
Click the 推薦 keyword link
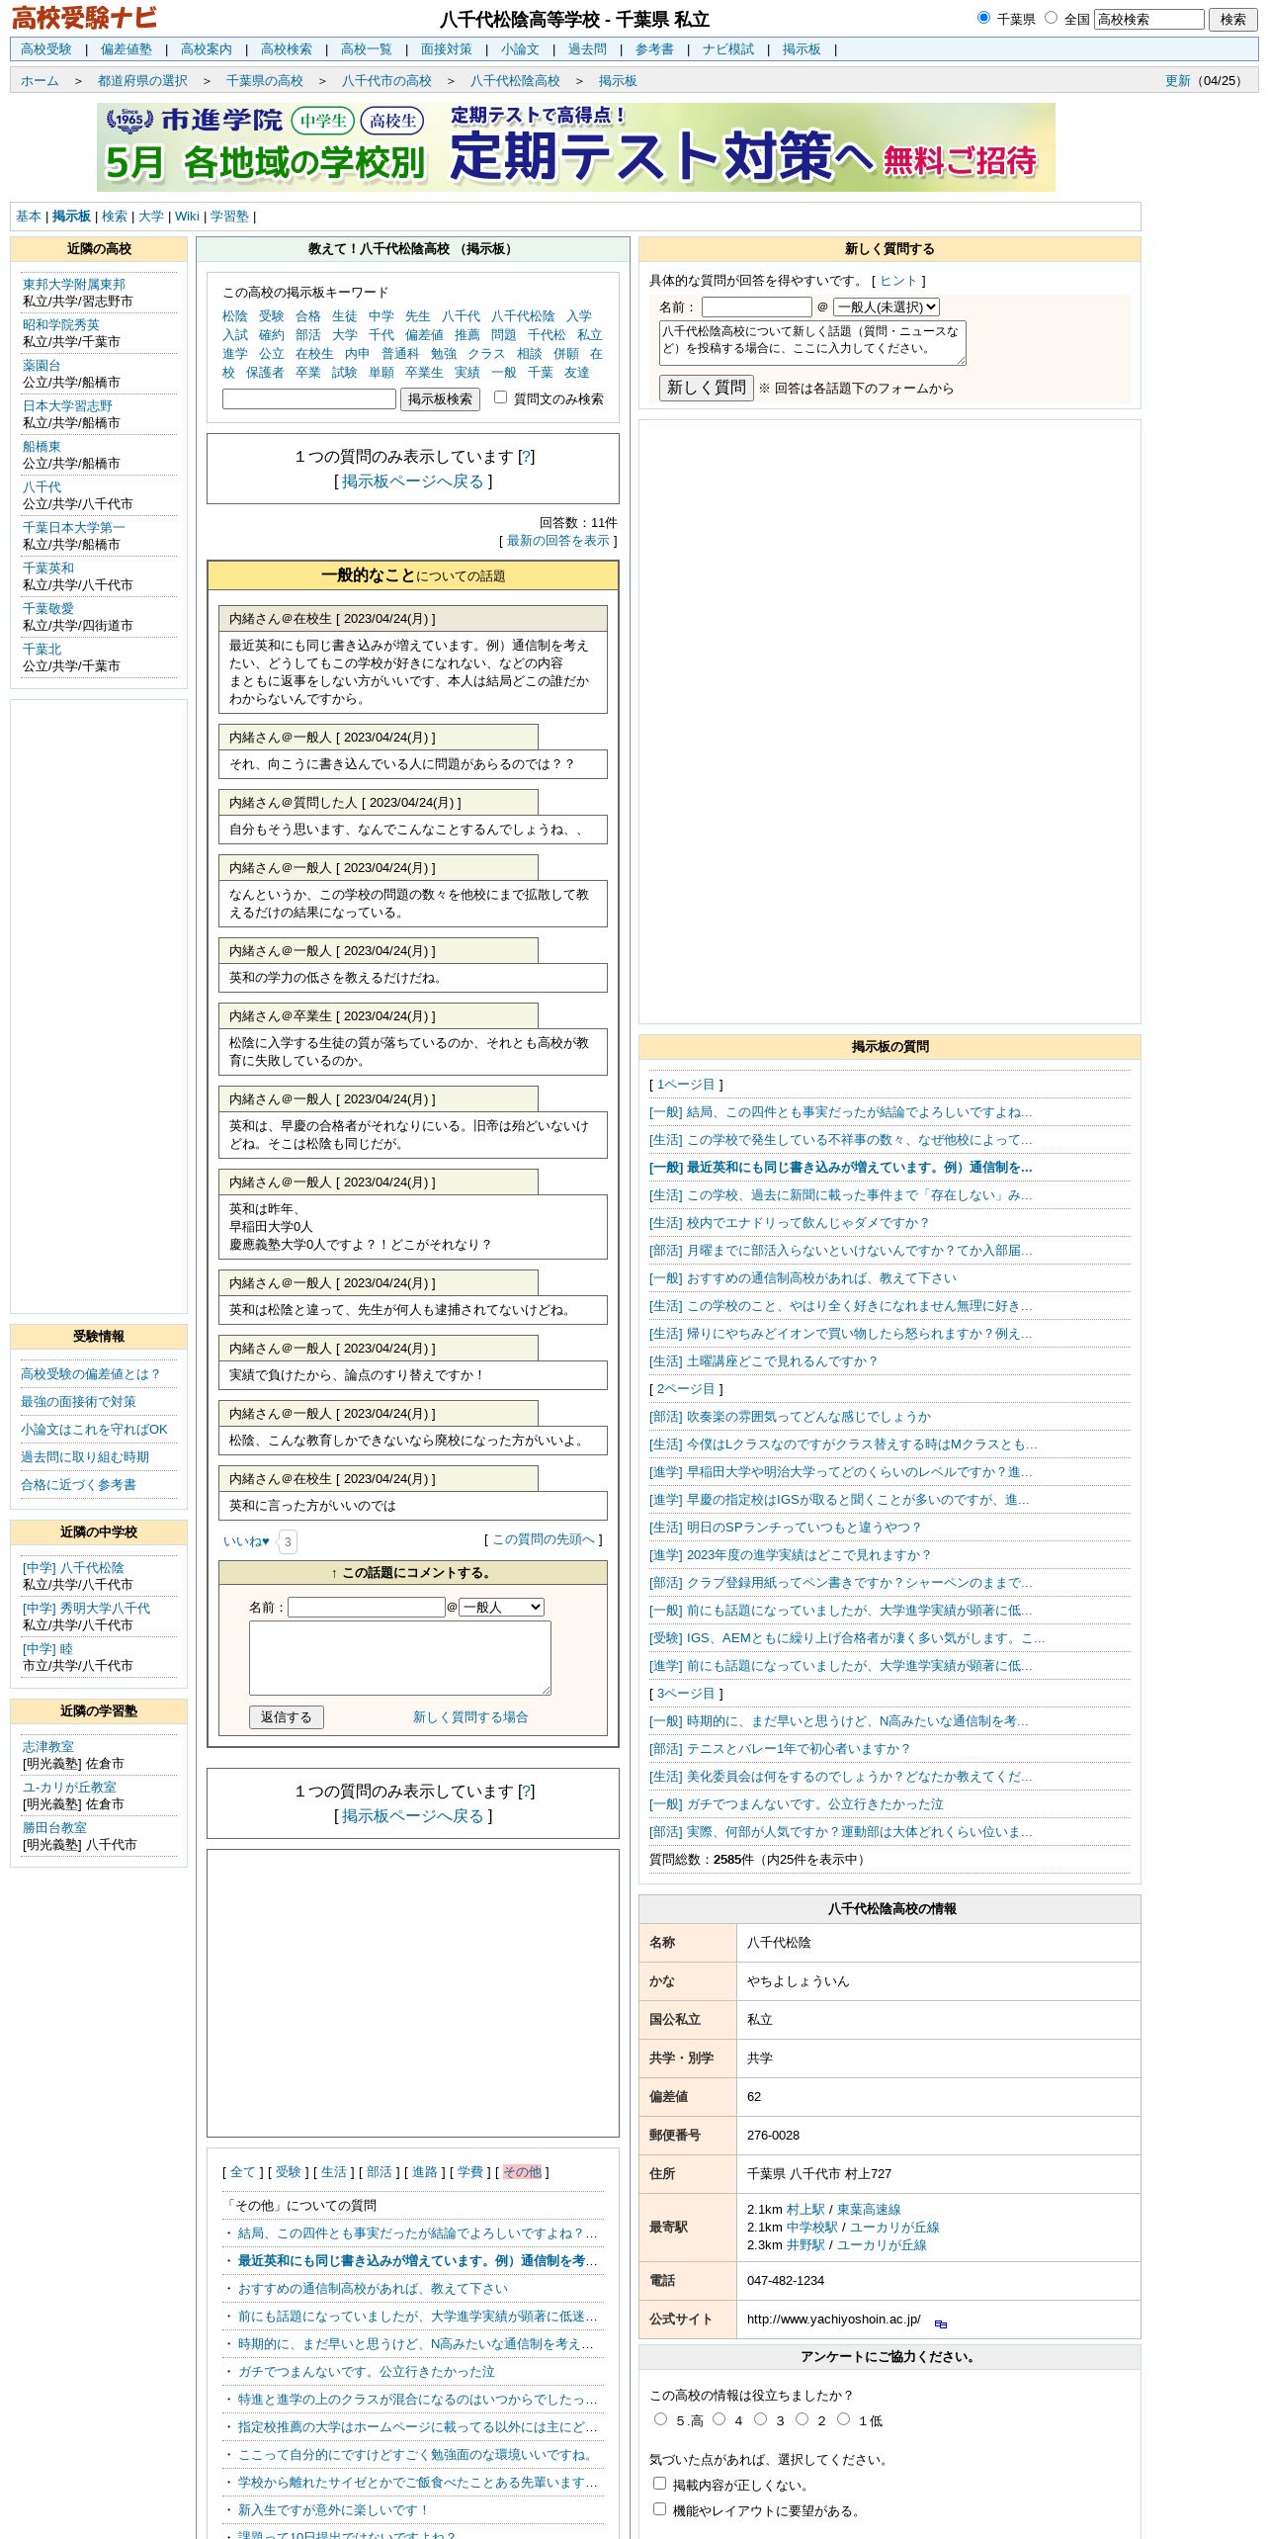(x=467, y=335)
